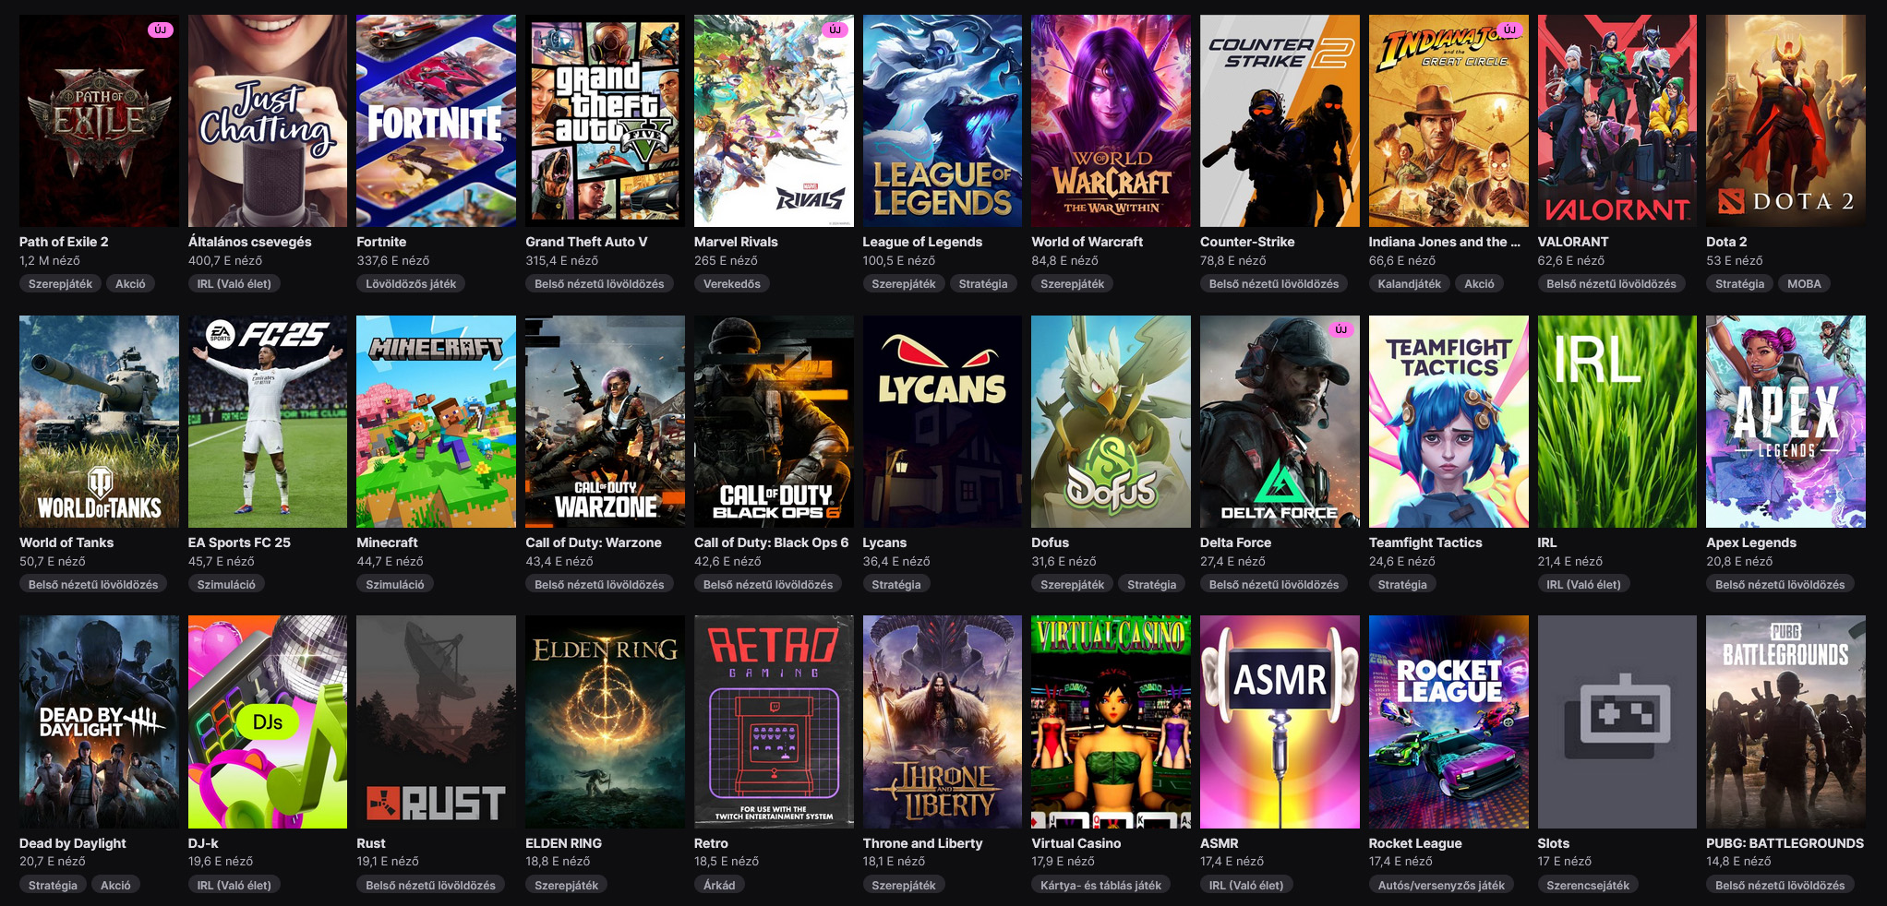Viewport: 1887px width, 906px height.
Task: Click the ÚJ badge on Marvel Rivals cover
Action: (835, 30)
